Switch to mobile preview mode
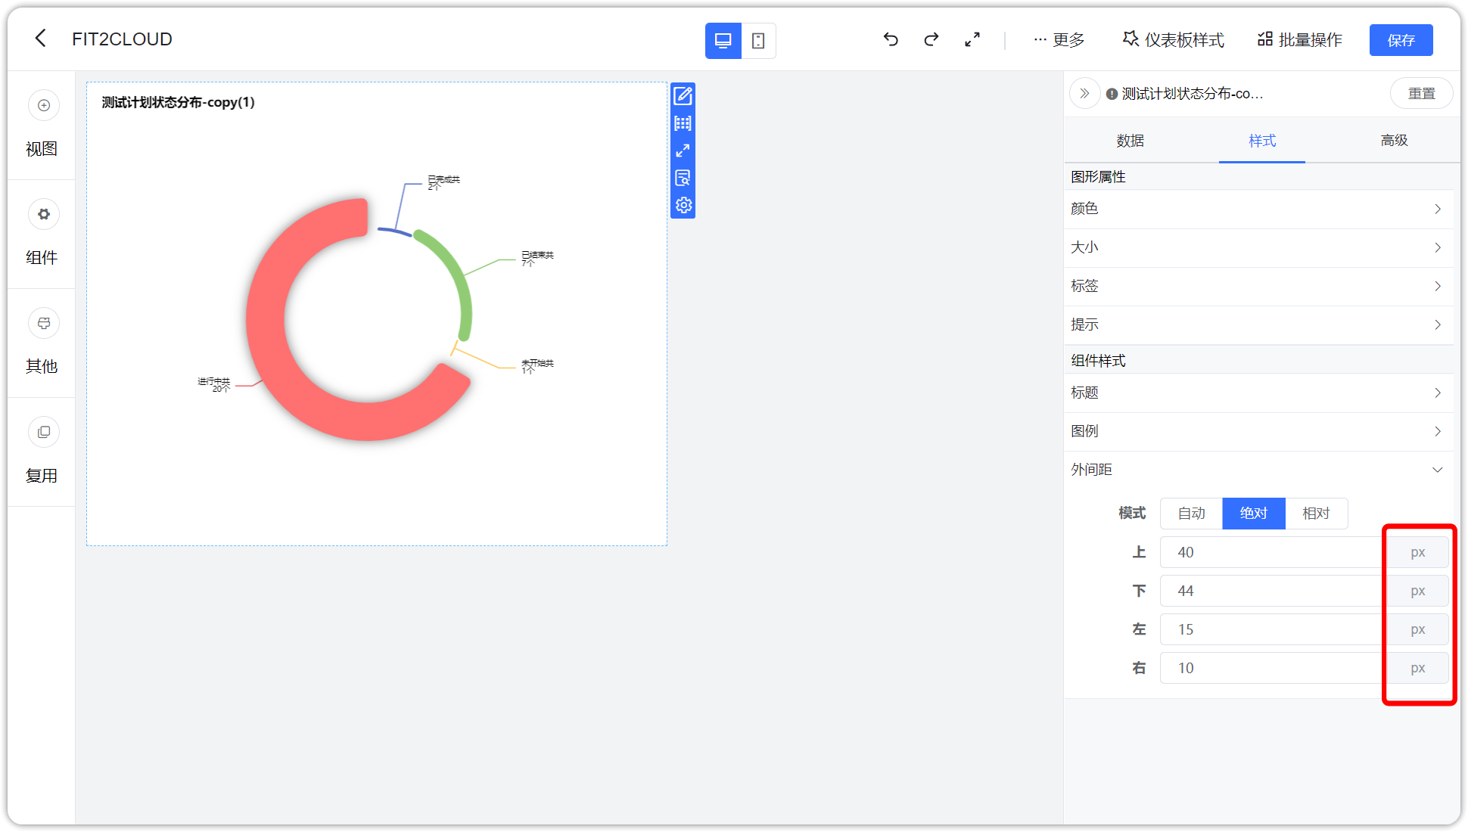The width and height of the screenshot is (1468, 832). (758, 40)
